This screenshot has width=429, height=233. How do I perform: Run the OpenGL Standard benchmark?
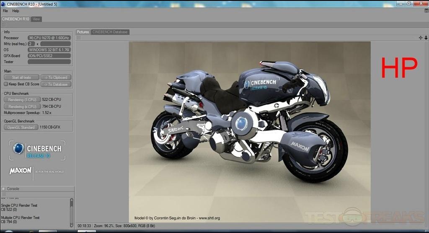[x=21, y=127]
